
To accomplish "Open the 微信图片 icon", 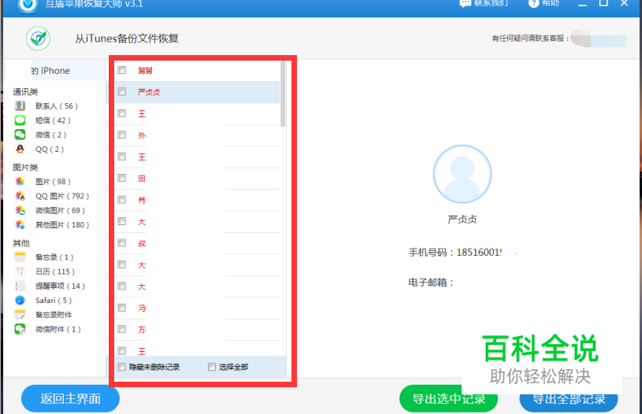I will click(x=20, y=210).
